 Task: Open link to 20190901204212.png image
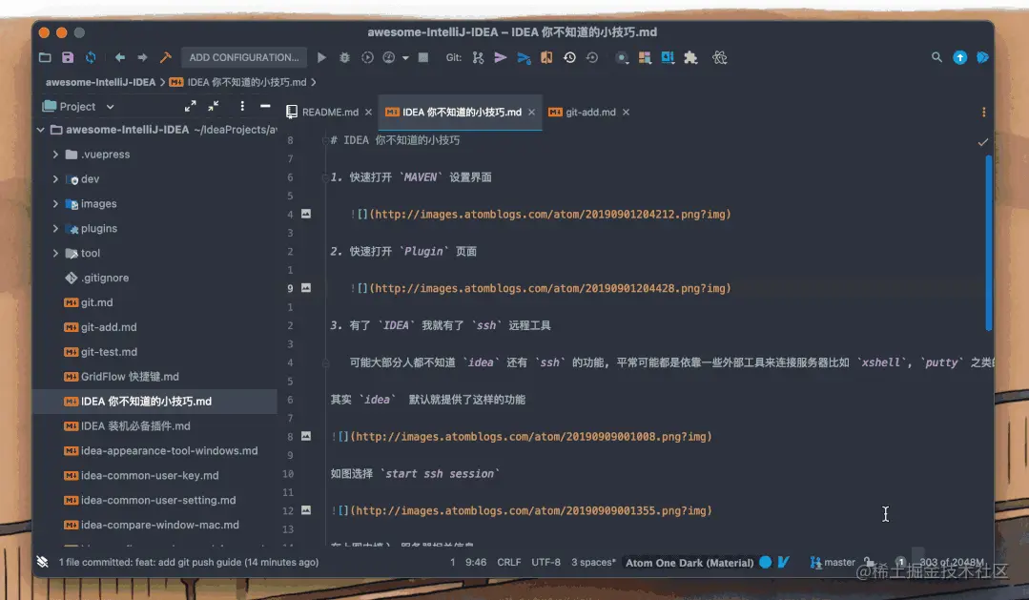coord(550,215)
